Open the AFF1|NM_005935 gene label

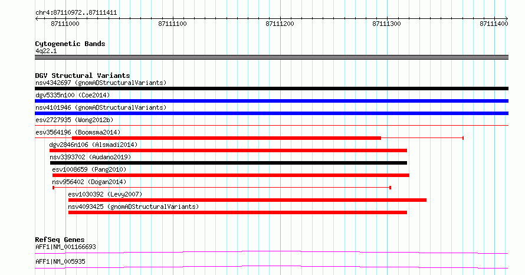tap(60, 261)
